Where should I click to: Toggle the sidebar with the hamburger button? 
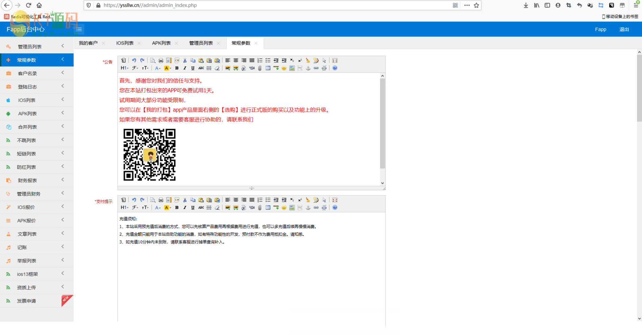coord(79,29)
